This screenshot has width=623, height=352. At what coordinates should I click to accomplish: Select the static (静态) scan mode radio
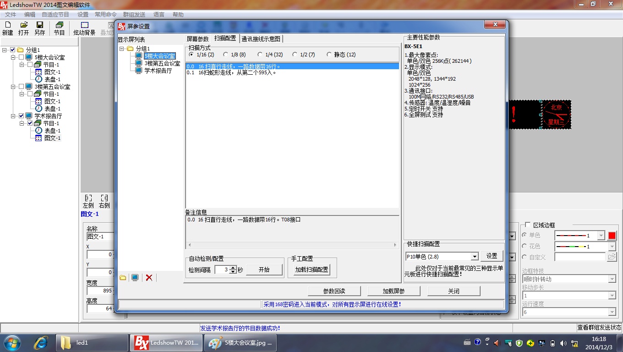point(329,55)
